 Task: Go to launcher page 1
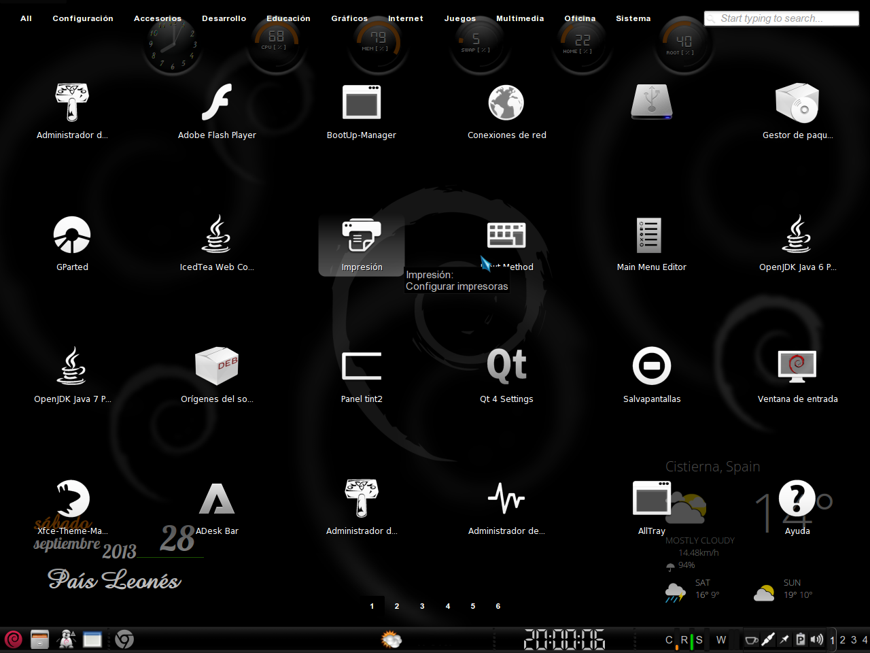[372, 606]
